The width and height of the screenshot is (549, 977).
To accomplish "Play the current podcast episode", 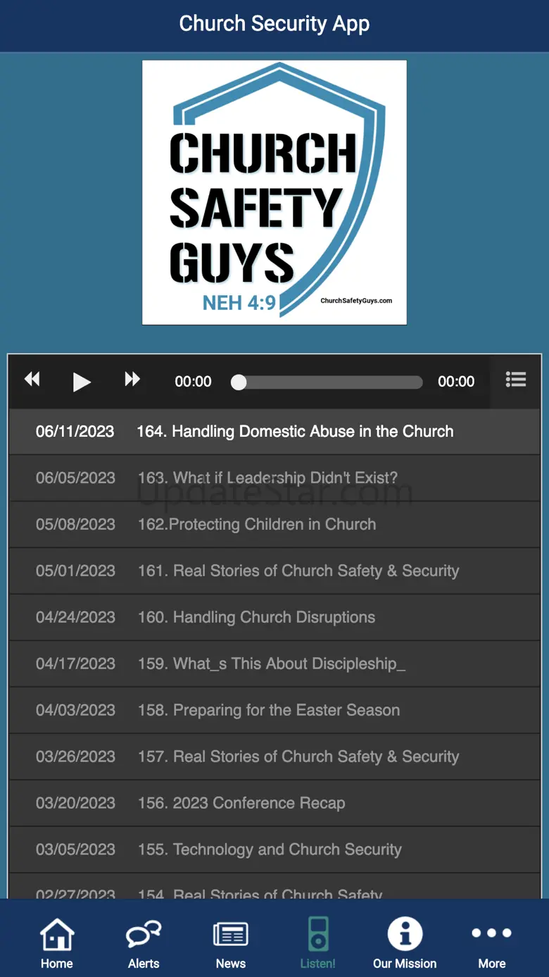I will point(82,382).
